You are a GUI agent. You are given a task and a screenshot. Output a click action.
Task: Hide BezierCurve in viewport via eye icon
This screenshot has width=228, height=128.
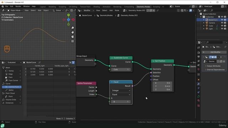click(x=222, y=20)
